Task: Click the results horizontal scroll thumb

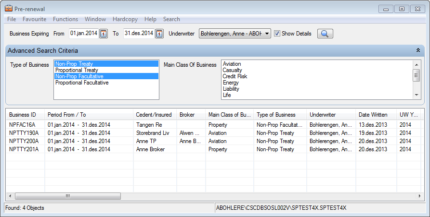Action: [x=68, y=196]
